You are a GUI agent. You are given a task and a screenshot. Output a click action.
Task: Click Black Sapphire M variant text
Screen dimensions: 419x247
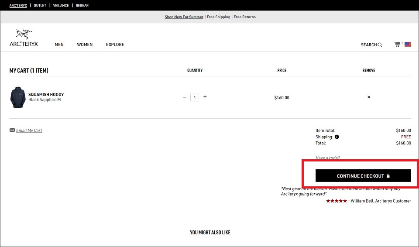(45, 99)
